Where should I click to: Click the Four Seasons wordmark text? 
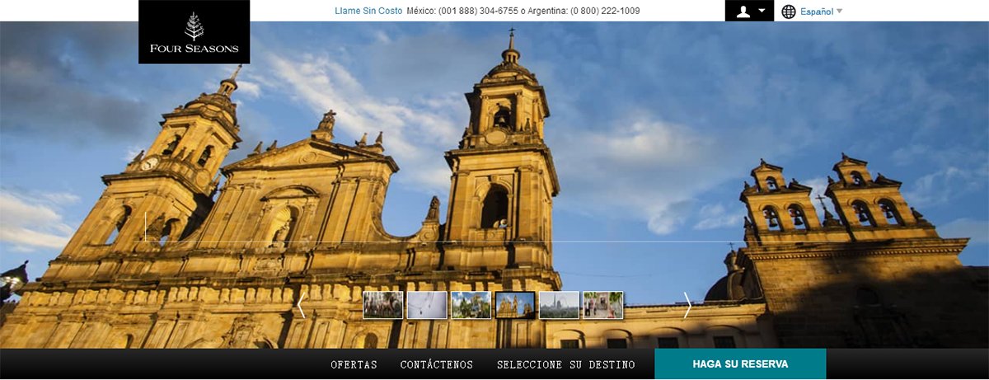point(195,49)
